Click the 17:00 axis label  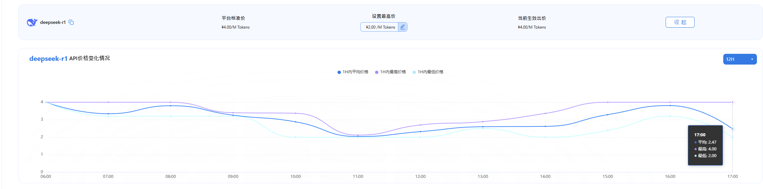pyautogui.click(x=732, y=177)
